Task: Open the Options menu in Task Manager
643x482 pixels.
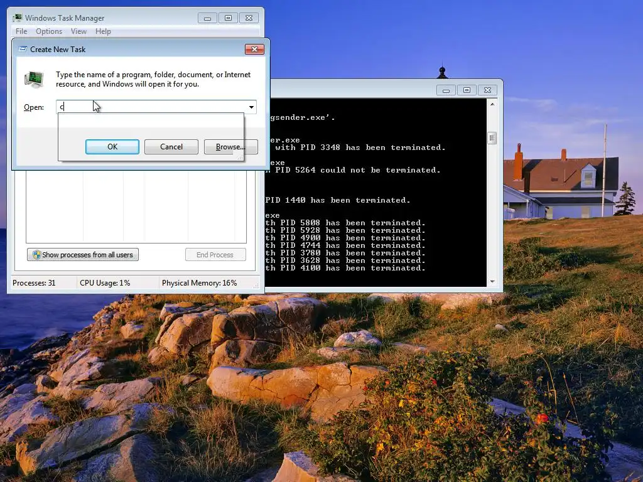Action: pyautogui.click(x=49, y=31)
